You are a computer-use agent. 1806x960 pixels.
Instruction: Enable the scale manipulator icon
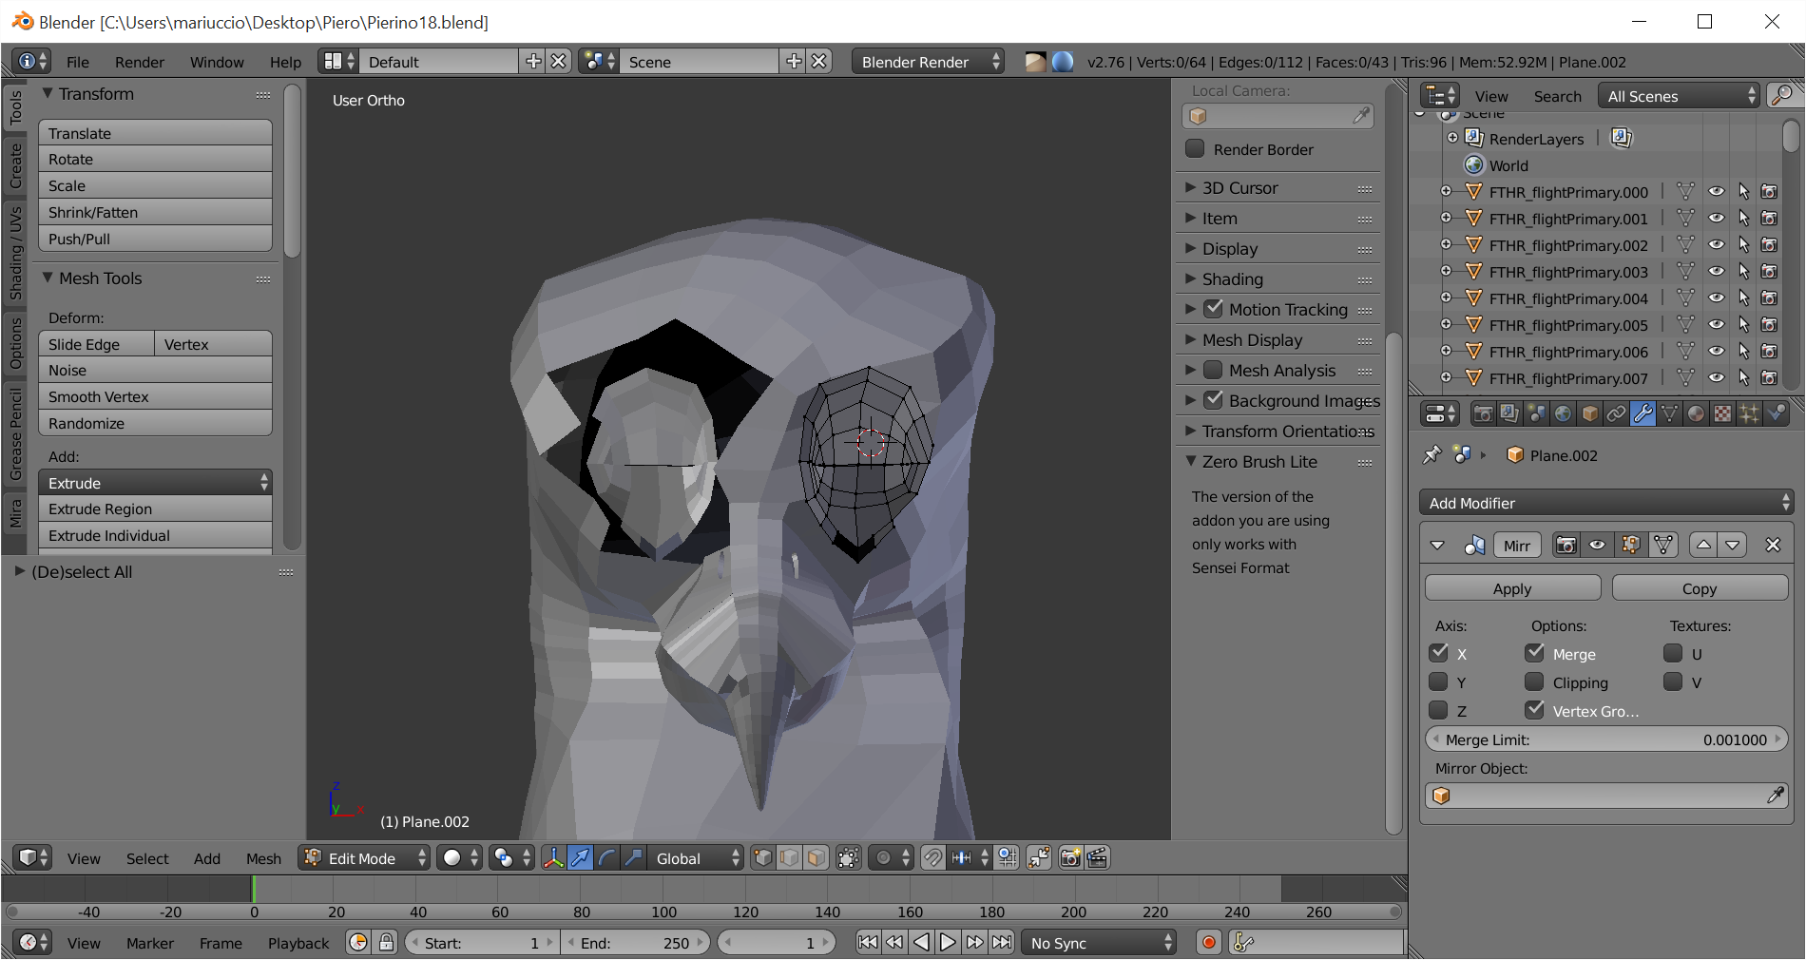(x=633, y=858)
